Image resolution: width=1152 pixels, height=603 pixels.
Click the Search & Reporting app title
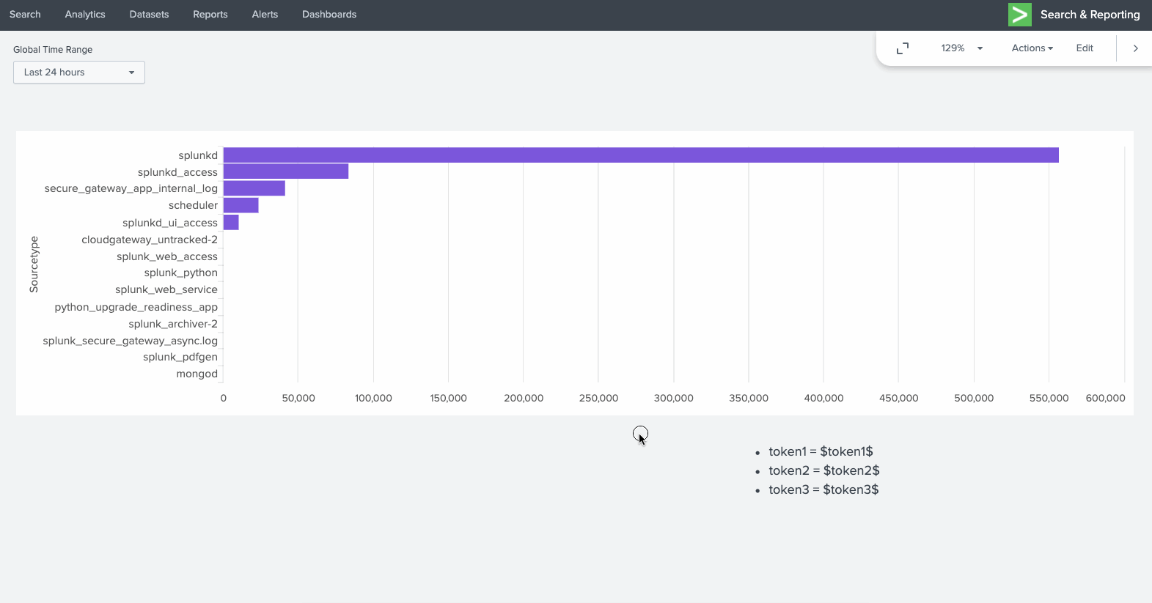[x=1090, y=15]
